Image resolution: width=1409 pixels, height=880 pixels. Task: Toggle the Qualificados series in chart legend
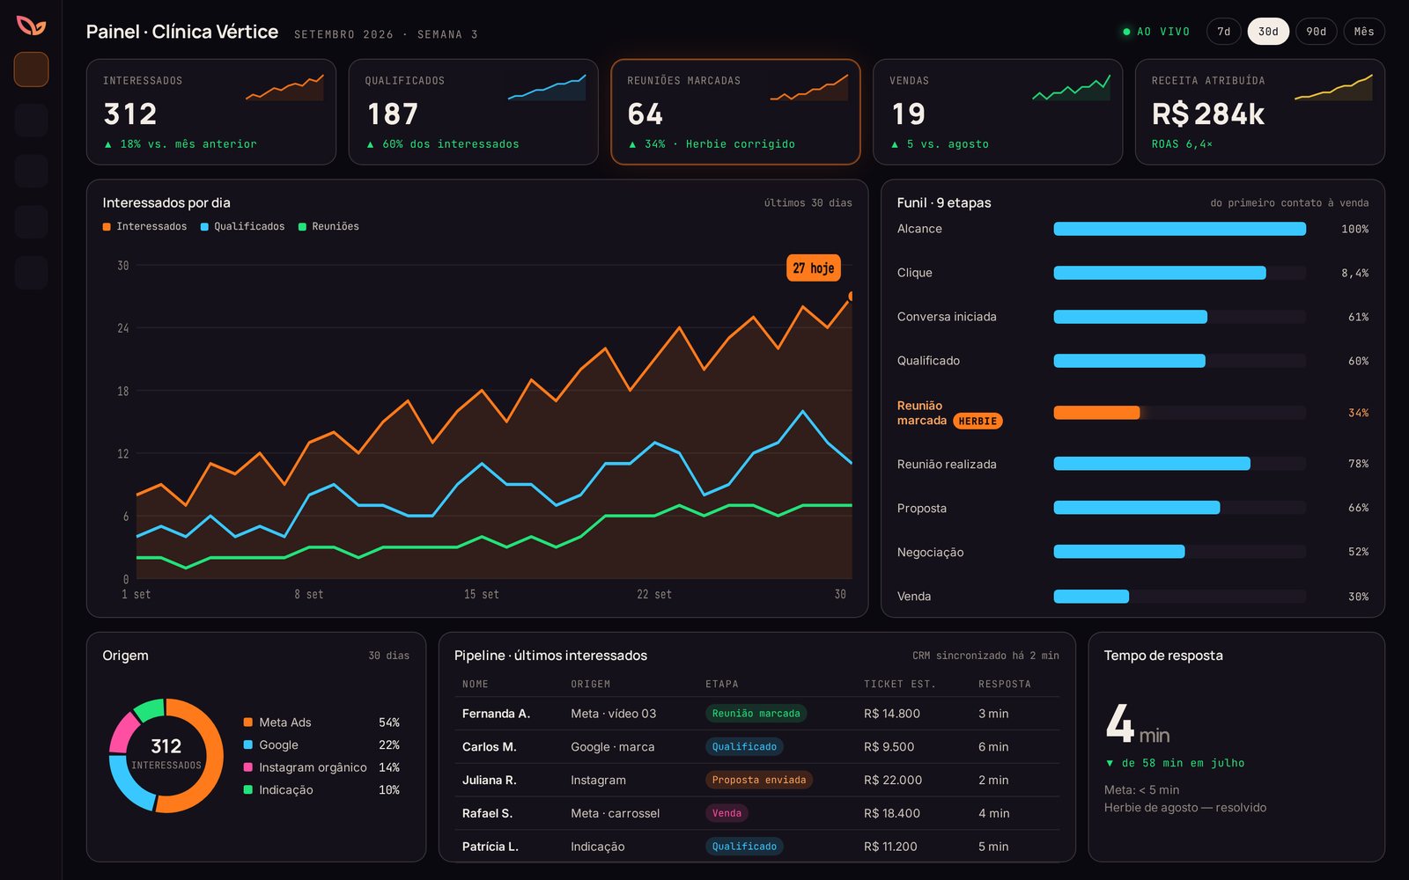click(242, 227)
